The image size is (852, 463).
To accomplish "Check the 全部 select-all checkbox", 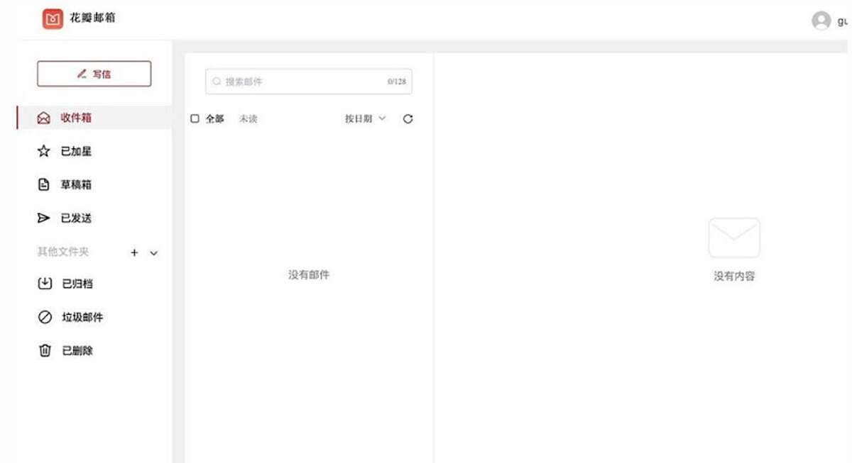I will [x=195, y=118].
